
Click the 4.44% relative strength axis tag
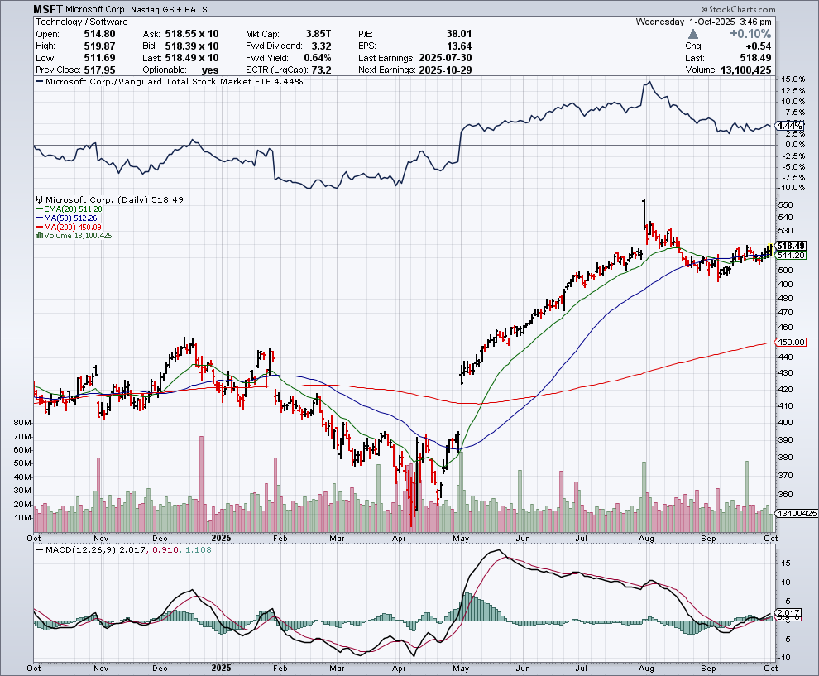coord(792,125)
